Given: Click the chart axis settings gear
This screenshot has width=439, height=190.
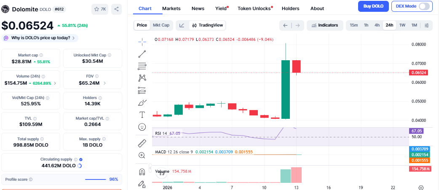Looking at the screenshot, I should click(x=421, y=187).
